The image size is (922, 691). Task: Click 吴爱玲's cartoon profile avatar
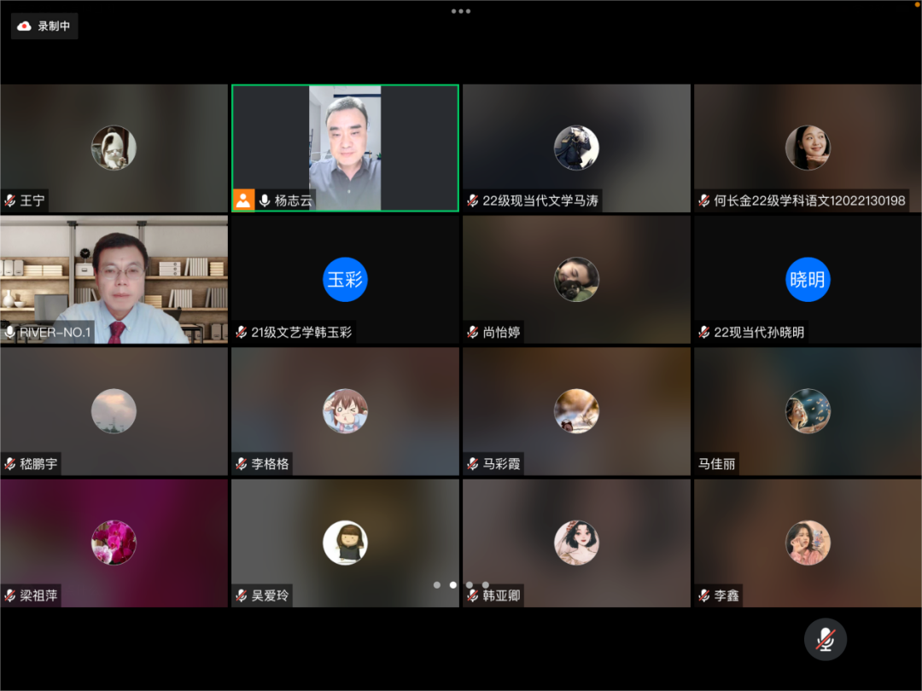[345, 543]
